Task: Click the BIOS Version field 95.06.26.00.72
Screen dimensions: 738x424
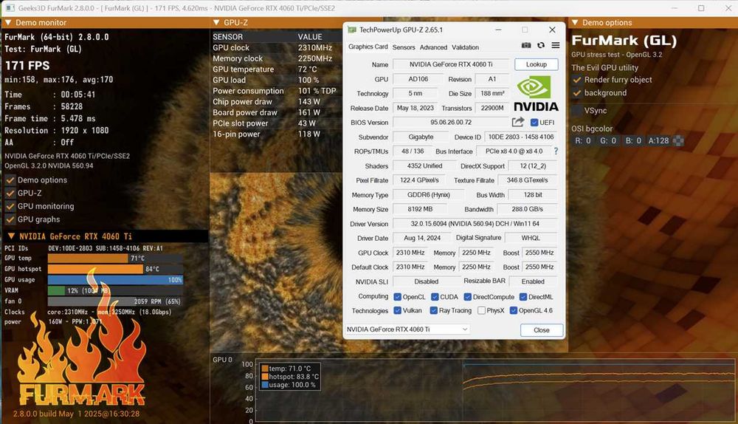Action: point(451,122)
